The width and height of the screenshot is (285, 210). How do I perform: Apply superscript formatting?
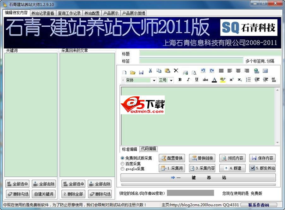coord(232,80)
